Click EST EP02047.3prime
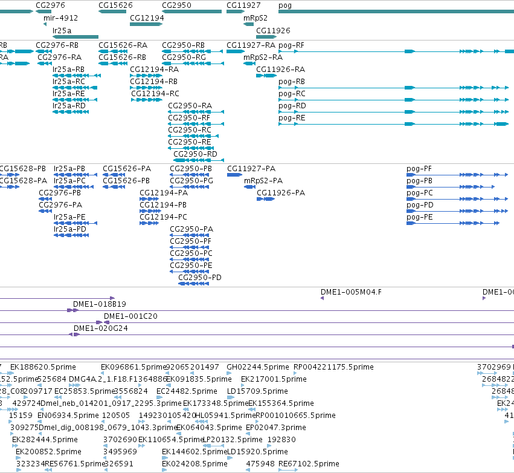Screen dimensions: 514x473 point(248,434)
